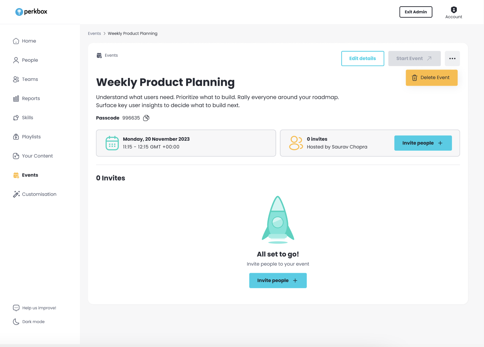This screenshot has width=484, height=347.
Task: Open the Playlists icon
Action: pos(16,137)
